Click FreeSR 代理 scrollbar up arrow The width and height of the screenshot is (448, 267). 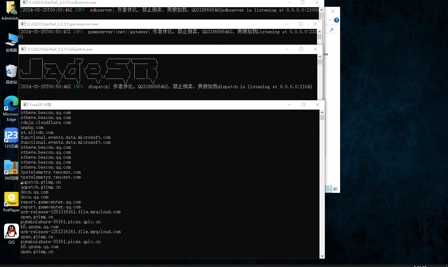coord(322,112)
